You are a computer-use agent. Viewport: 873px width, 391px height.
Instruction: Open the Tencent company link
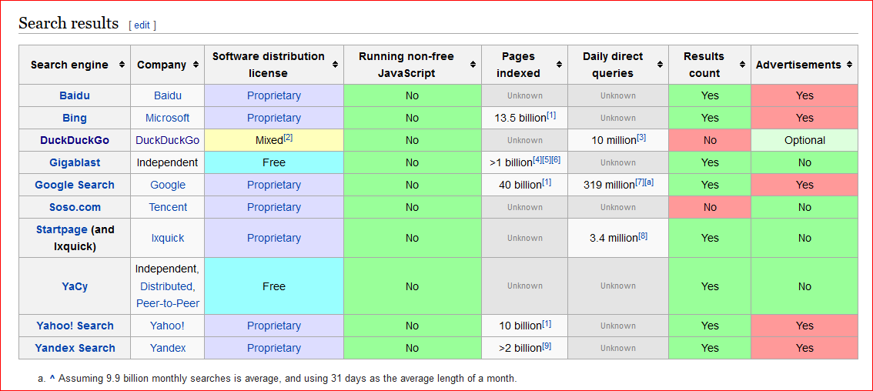168,207
